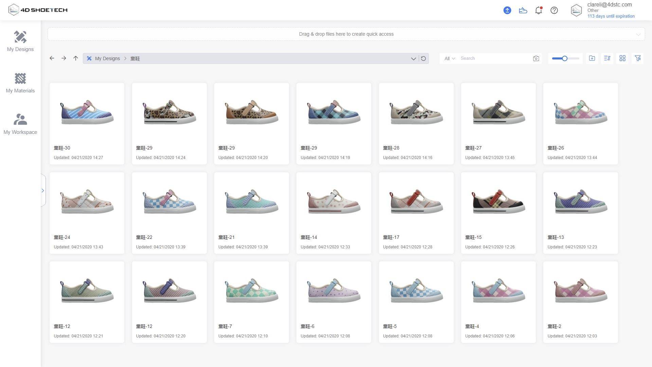Viewport: 652px width, 367px height.
Task: Click the My Designs breadcrumb link
Action: [107, 58]
